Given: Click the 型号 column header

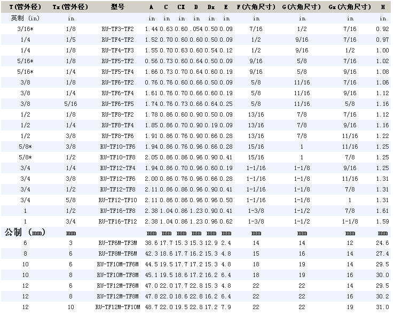Looking at the screenshot, I should click(117, 7).
